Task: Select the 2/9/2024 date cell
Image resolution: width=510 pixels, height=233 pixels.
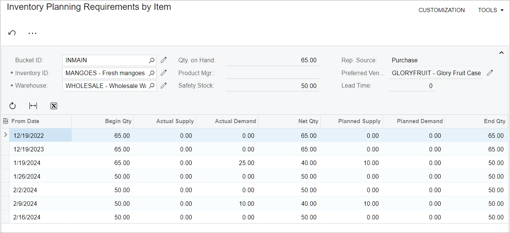Action: 40,204
